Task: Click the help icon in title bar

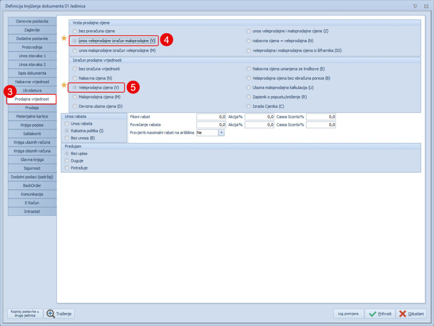Action: 415,6
